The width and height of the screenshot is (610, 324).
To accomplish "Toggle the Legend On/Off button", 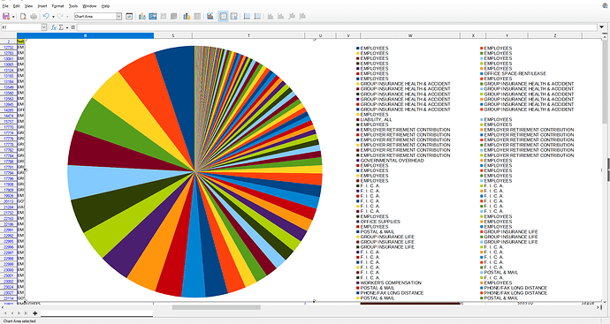I will click(223, 16).
